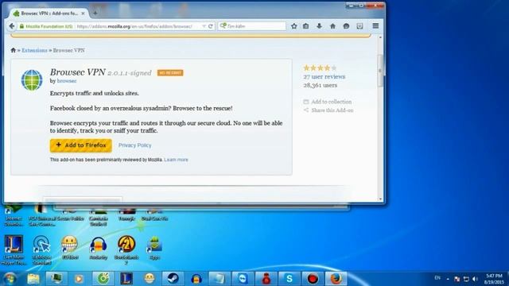The image size is (509, 286).
Task: Open TeamViewer from the taskbar
Action: 243,279
